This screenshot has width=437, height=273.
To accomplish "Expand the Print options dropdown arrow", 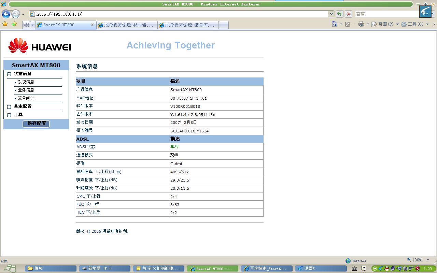I will pos(368,24).
